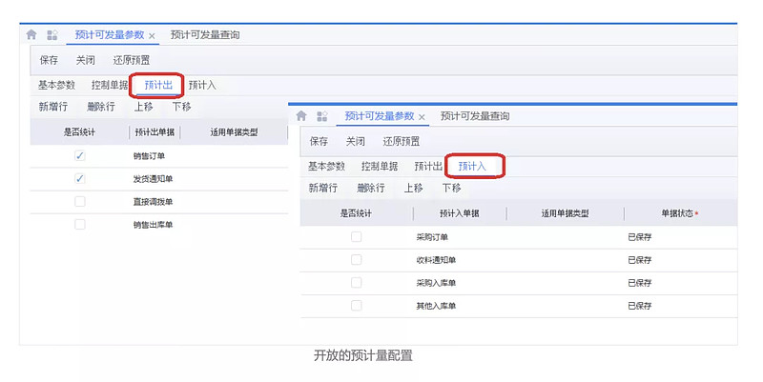Uncheck the 发货通知单 row checkbox
Screen dimensions: 763x382
(x=80, y=178)
